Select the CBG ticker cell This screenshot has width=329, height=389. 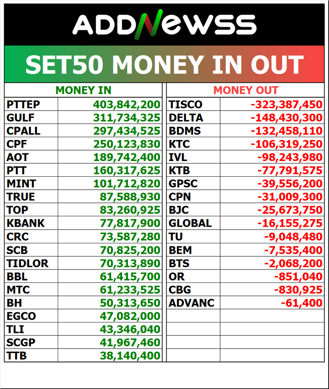[x=180, y=290]
